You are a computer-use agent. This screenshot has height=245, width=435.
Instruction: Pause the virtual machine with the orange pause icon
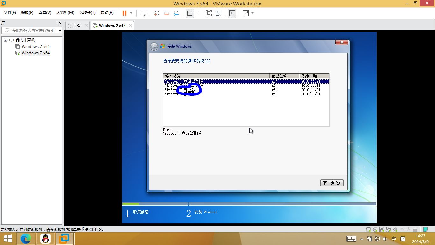coord(125,13)
